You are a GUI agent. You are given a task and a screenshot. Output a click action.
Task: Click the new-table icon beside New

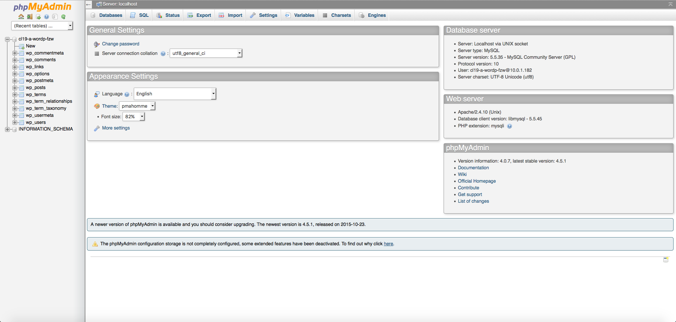point(21,46)
